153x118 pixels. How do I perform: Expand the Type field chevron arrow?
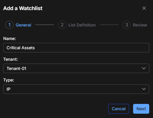pos(144,89)
